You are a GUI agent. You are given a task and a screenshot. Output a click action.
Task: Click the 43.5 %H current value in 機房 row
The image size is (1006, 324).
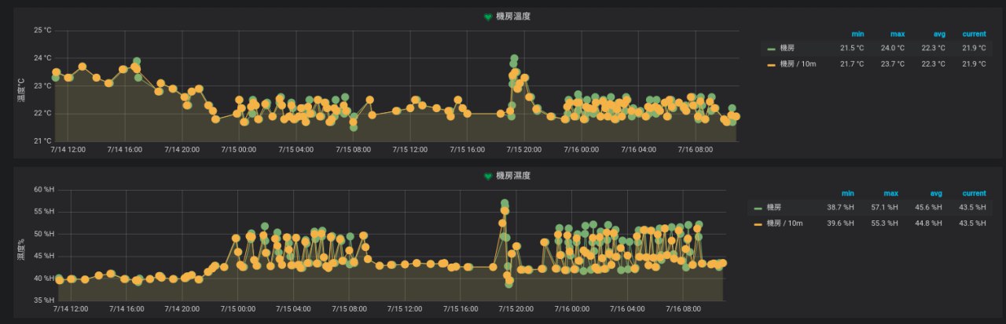coord(972,208)
